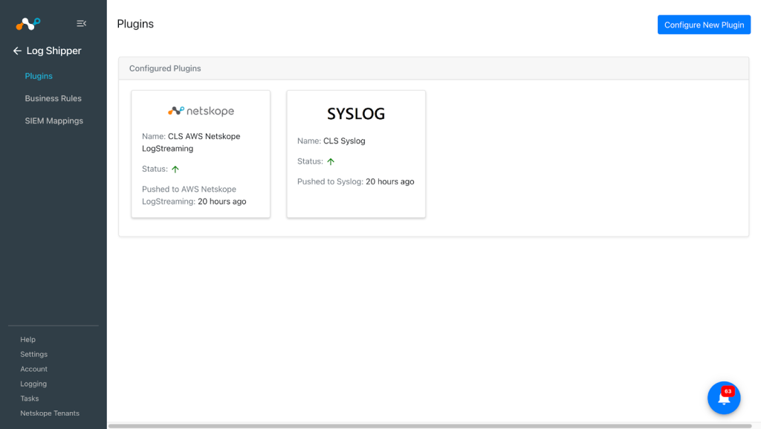Screen dimensions: 761x429
Task: Click the Plugins page title
Action: 135,24
